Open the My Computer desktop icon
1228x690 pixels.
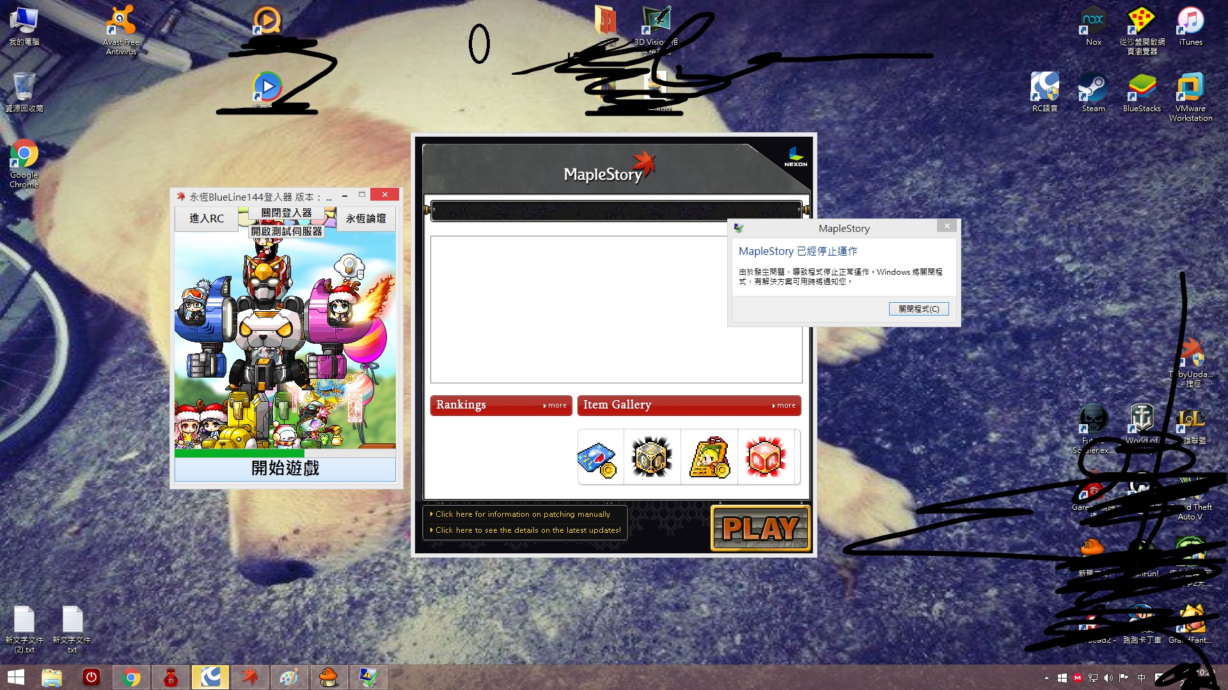tap(24, 27)
